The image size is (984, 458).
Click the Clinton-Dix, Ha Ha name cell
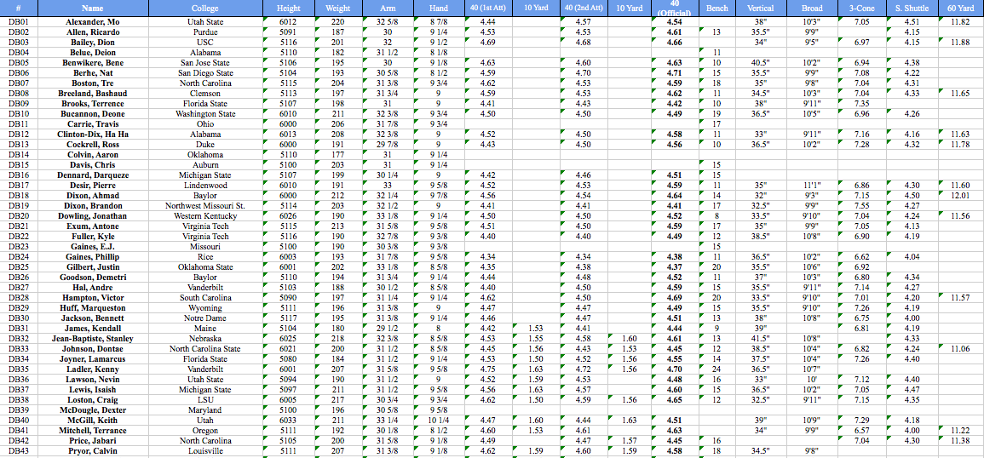pyautogui.click(x=93, y=135)
